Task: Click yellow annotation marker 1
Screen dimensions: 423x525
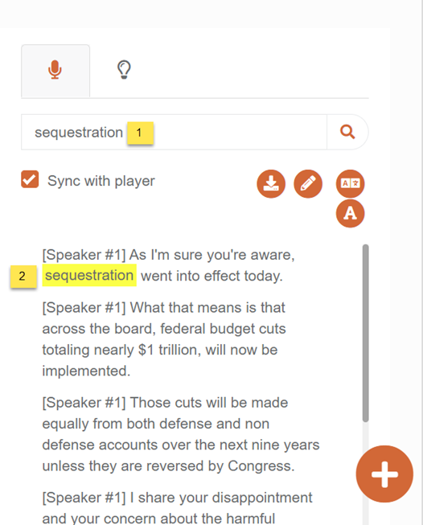Action: point(140,133)
